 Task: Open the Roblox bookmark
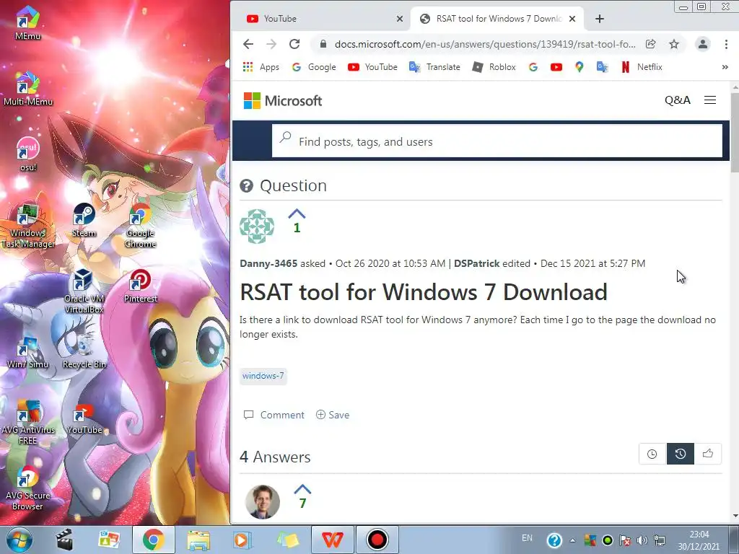[494, 67]
